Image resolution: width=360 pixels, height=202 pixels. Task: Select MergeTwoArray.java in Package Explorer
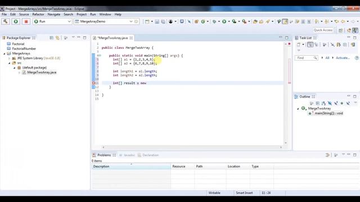point(42,72)
